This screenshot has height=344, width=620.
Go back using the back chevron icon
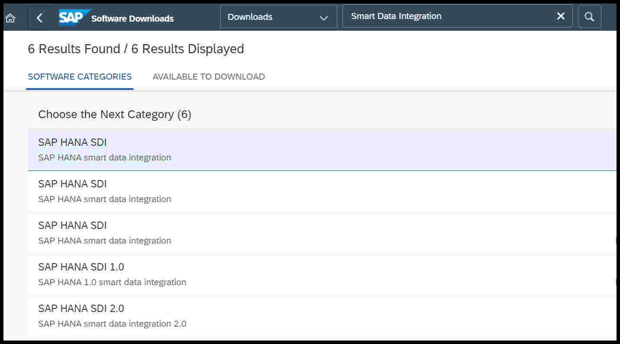(x=40, y=18)
